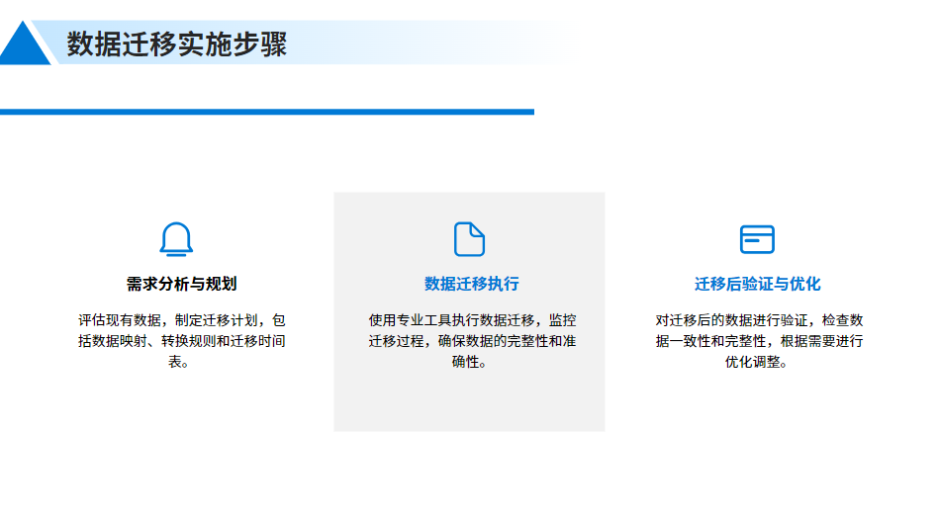Click the blue heading 迁移后验证与优化
The height and width of the screenshot is (518, 938).
[757, 284]
